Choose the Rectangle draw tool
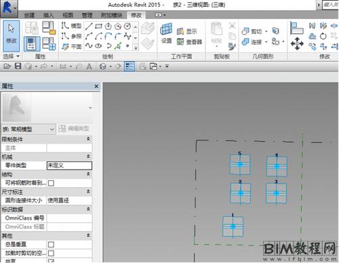 coord(98,26)
